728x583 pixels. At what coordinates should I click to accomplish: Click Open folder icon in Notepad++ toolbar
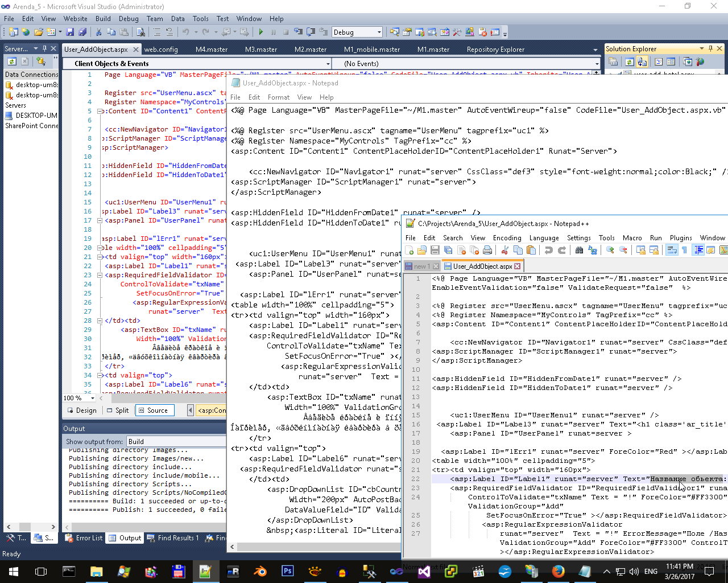click(422, 250)
